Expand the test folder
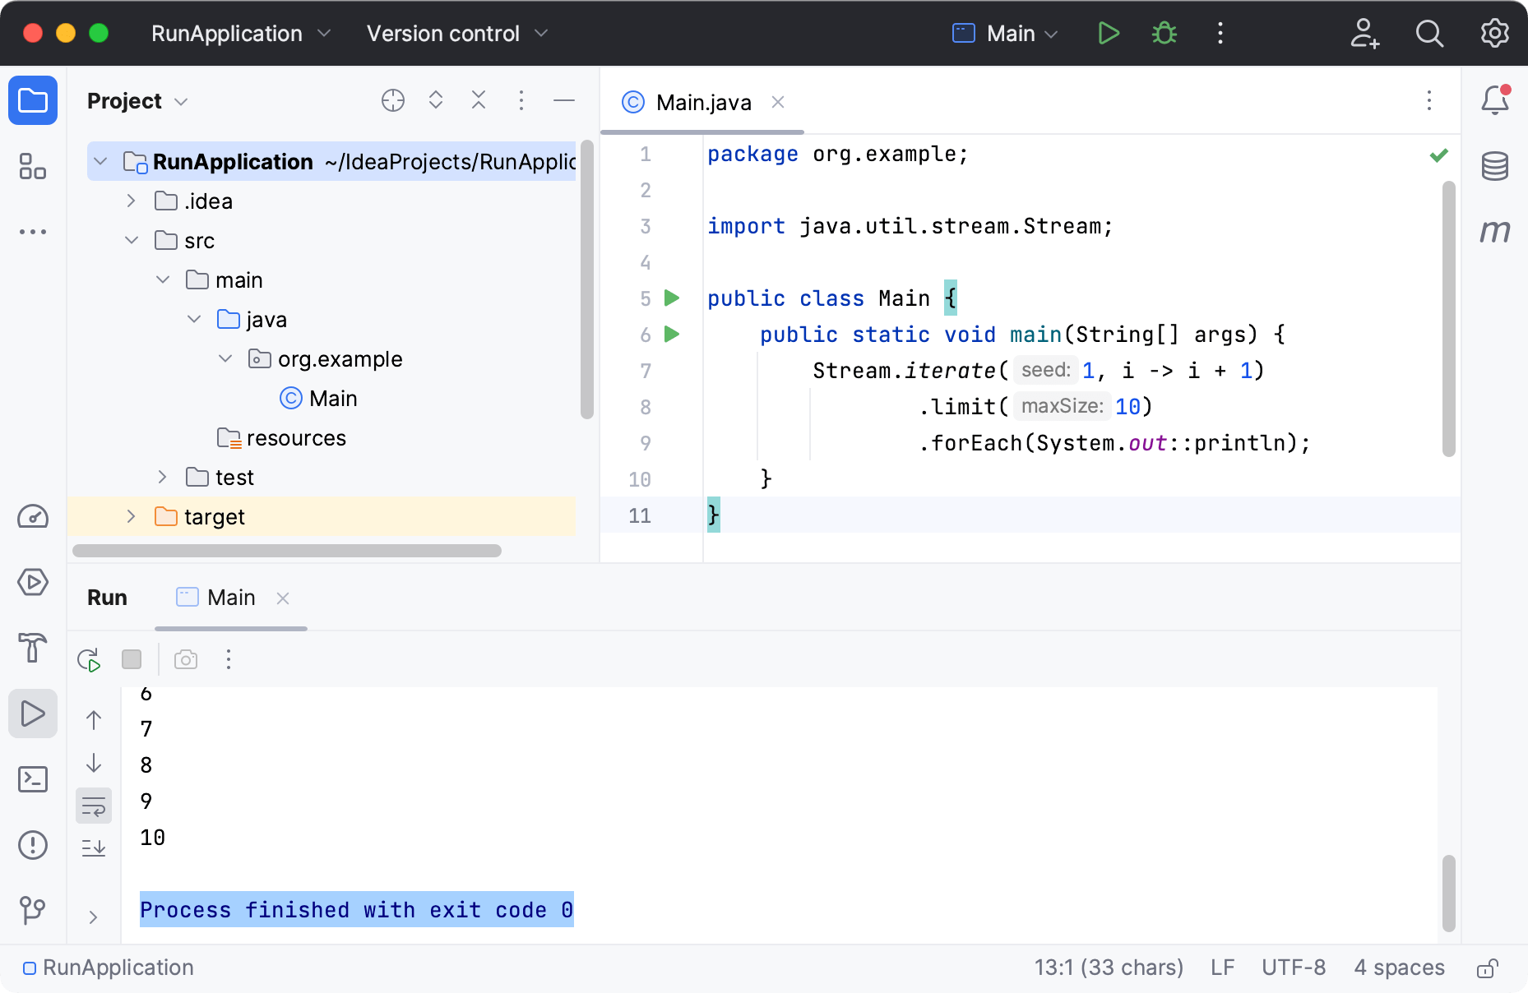 click(x=163, y=477)
